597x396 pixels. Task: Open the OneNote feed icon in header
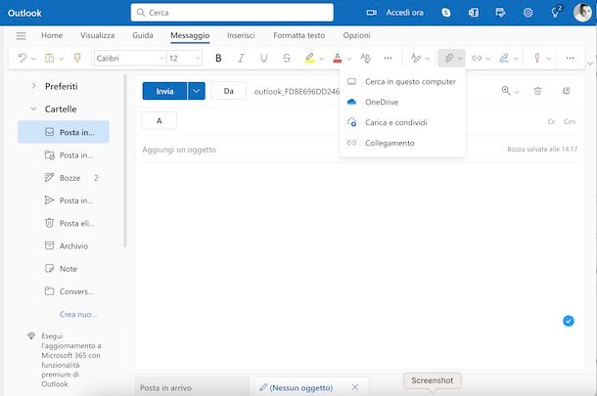[x=474, y=13]
